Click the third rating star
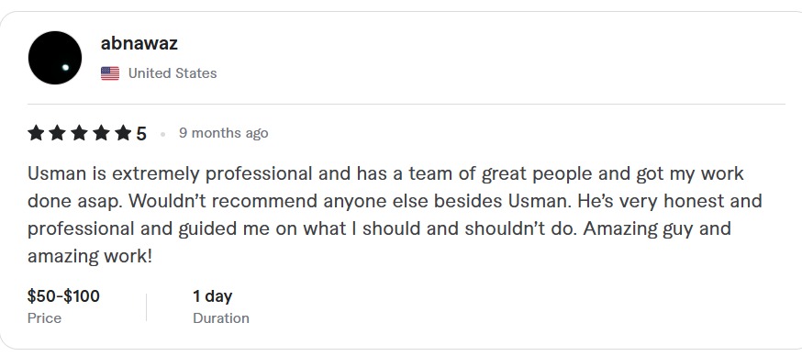The height and width of the screenshot is (356, 802). 79,134
